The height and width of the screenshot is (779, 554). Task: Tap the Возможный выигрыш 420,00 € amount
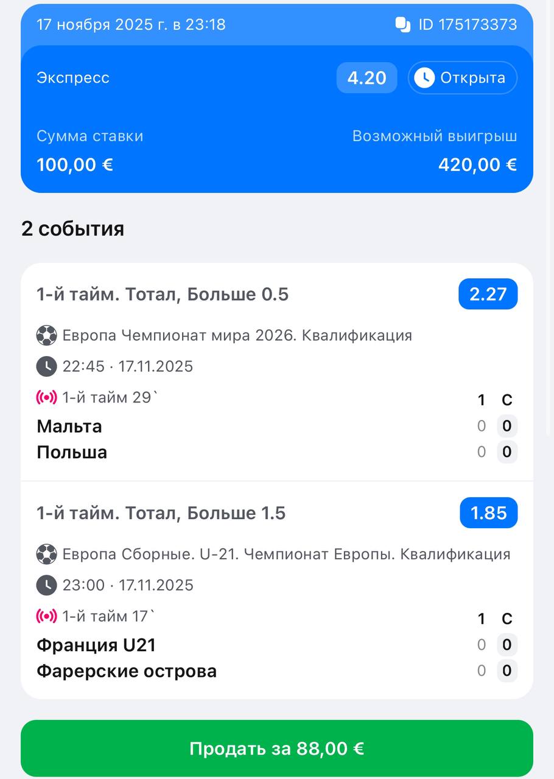(x=477, y=165)
